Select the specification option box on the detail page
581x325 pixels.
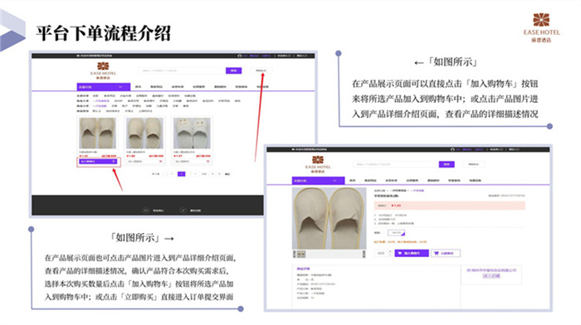pos(396,233)
